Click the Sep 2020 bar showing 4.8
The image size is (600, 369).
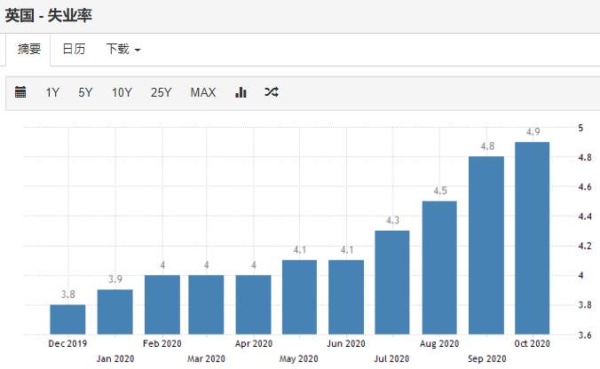(x=486, y=246)
